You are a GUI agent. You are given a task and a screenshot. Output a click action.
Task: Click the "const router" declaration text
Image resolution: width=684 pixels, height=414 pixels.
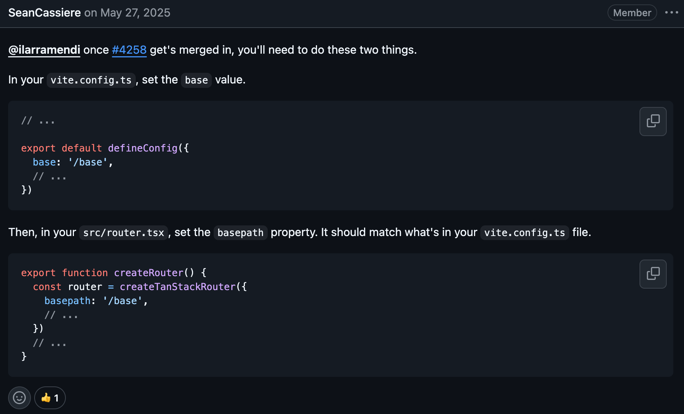click(x=68, y=287)
